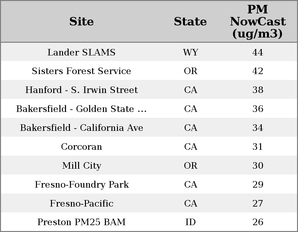Select the Lander SLAMS site name
Screen dimensions: 298x232
(x=81, y=53)
